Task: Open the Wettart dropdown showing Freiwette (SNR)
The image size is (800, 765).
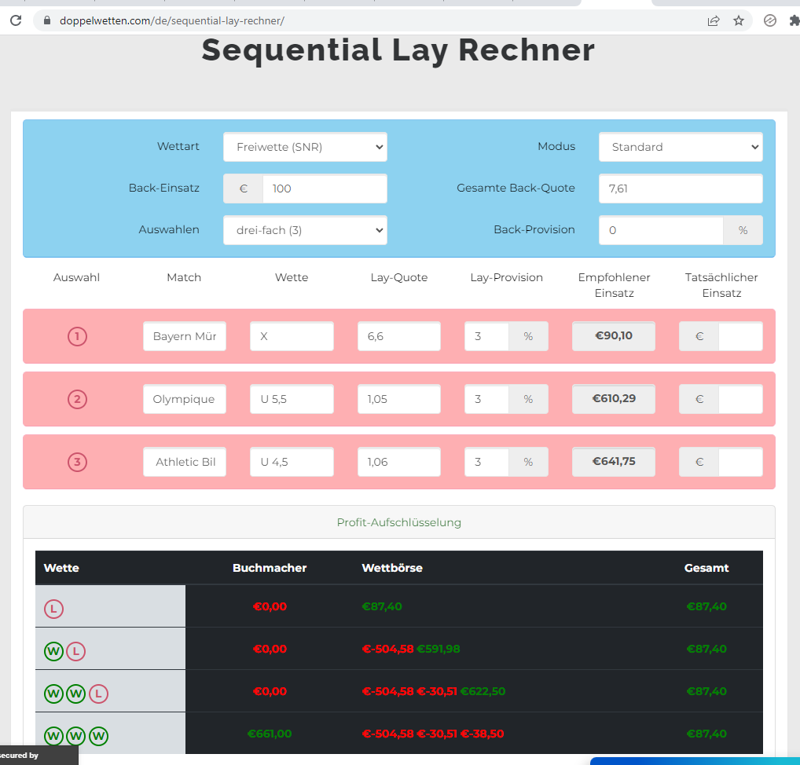Action: (305, 147)
